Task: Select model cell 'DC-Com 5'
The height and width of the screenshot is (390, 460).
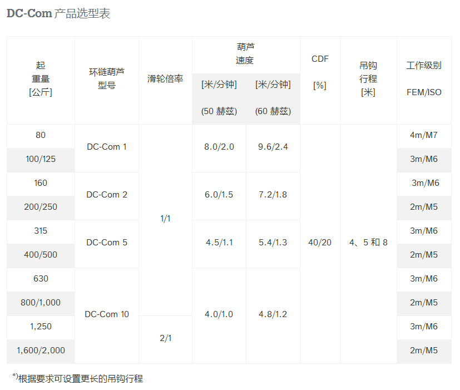Action: [x=107, y=243]
